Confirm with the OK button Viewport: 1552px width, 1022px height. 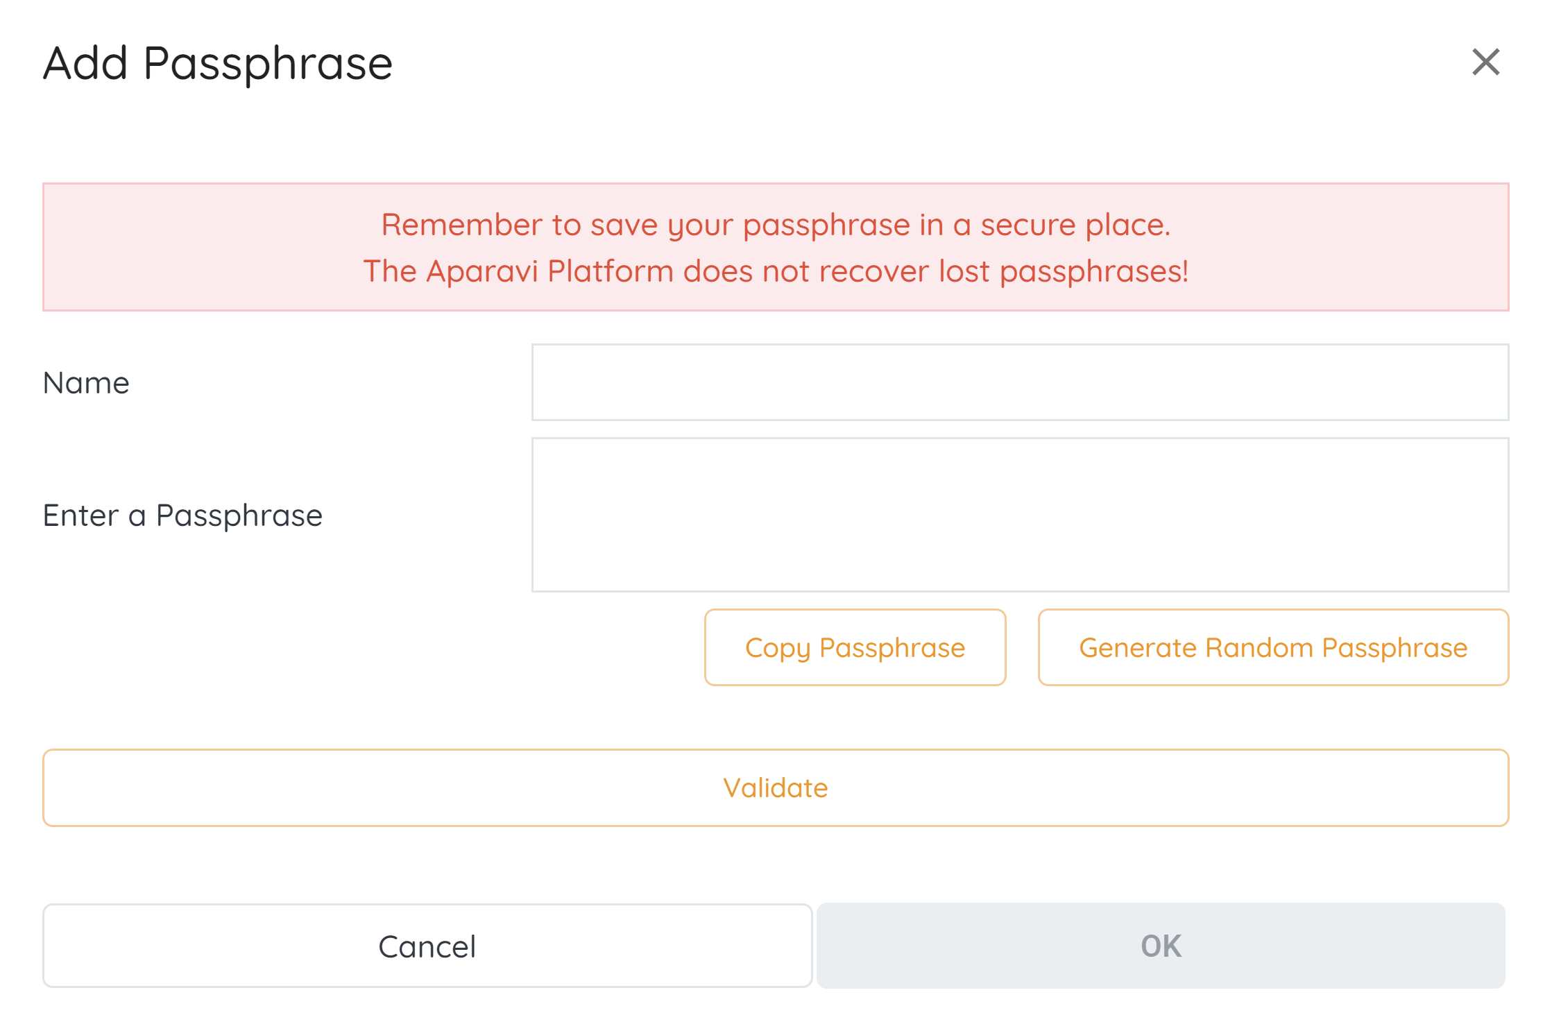click(x=1161, y=946)
